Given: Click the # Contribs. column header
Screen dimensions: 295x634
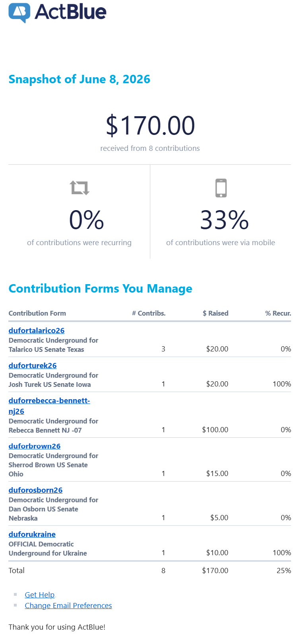Looking at the screenshot, I should [x=149, y=313].
